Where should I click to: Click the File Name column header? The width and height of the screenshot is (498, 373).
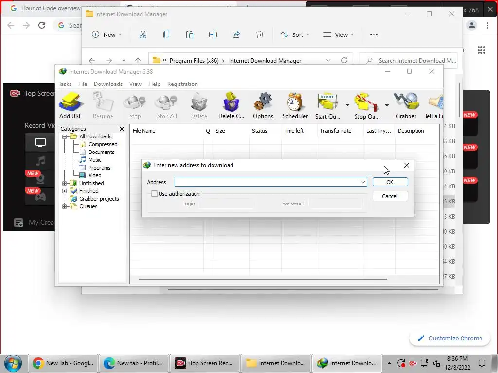point(166,131)
